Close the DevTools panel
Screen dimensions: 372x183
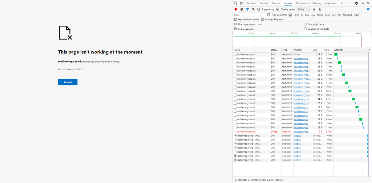pyautogui.click(x=368, y=3)
